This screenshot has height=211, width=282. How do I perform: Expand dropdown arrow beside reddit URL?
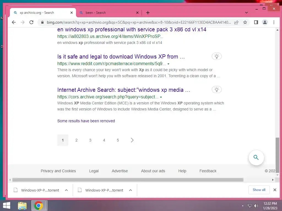(x=168, y=64)
